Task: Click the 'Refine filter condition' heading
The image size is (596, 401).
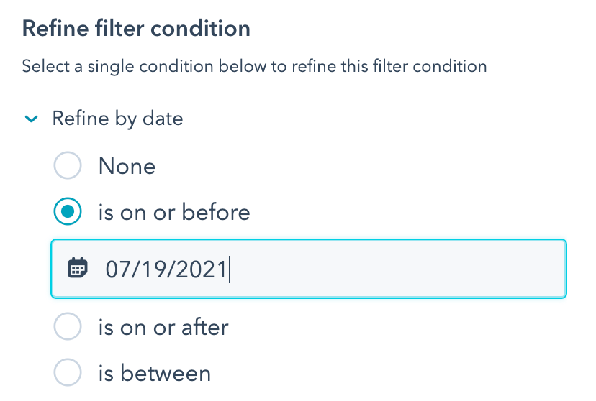Action: (x=136, y=29)
